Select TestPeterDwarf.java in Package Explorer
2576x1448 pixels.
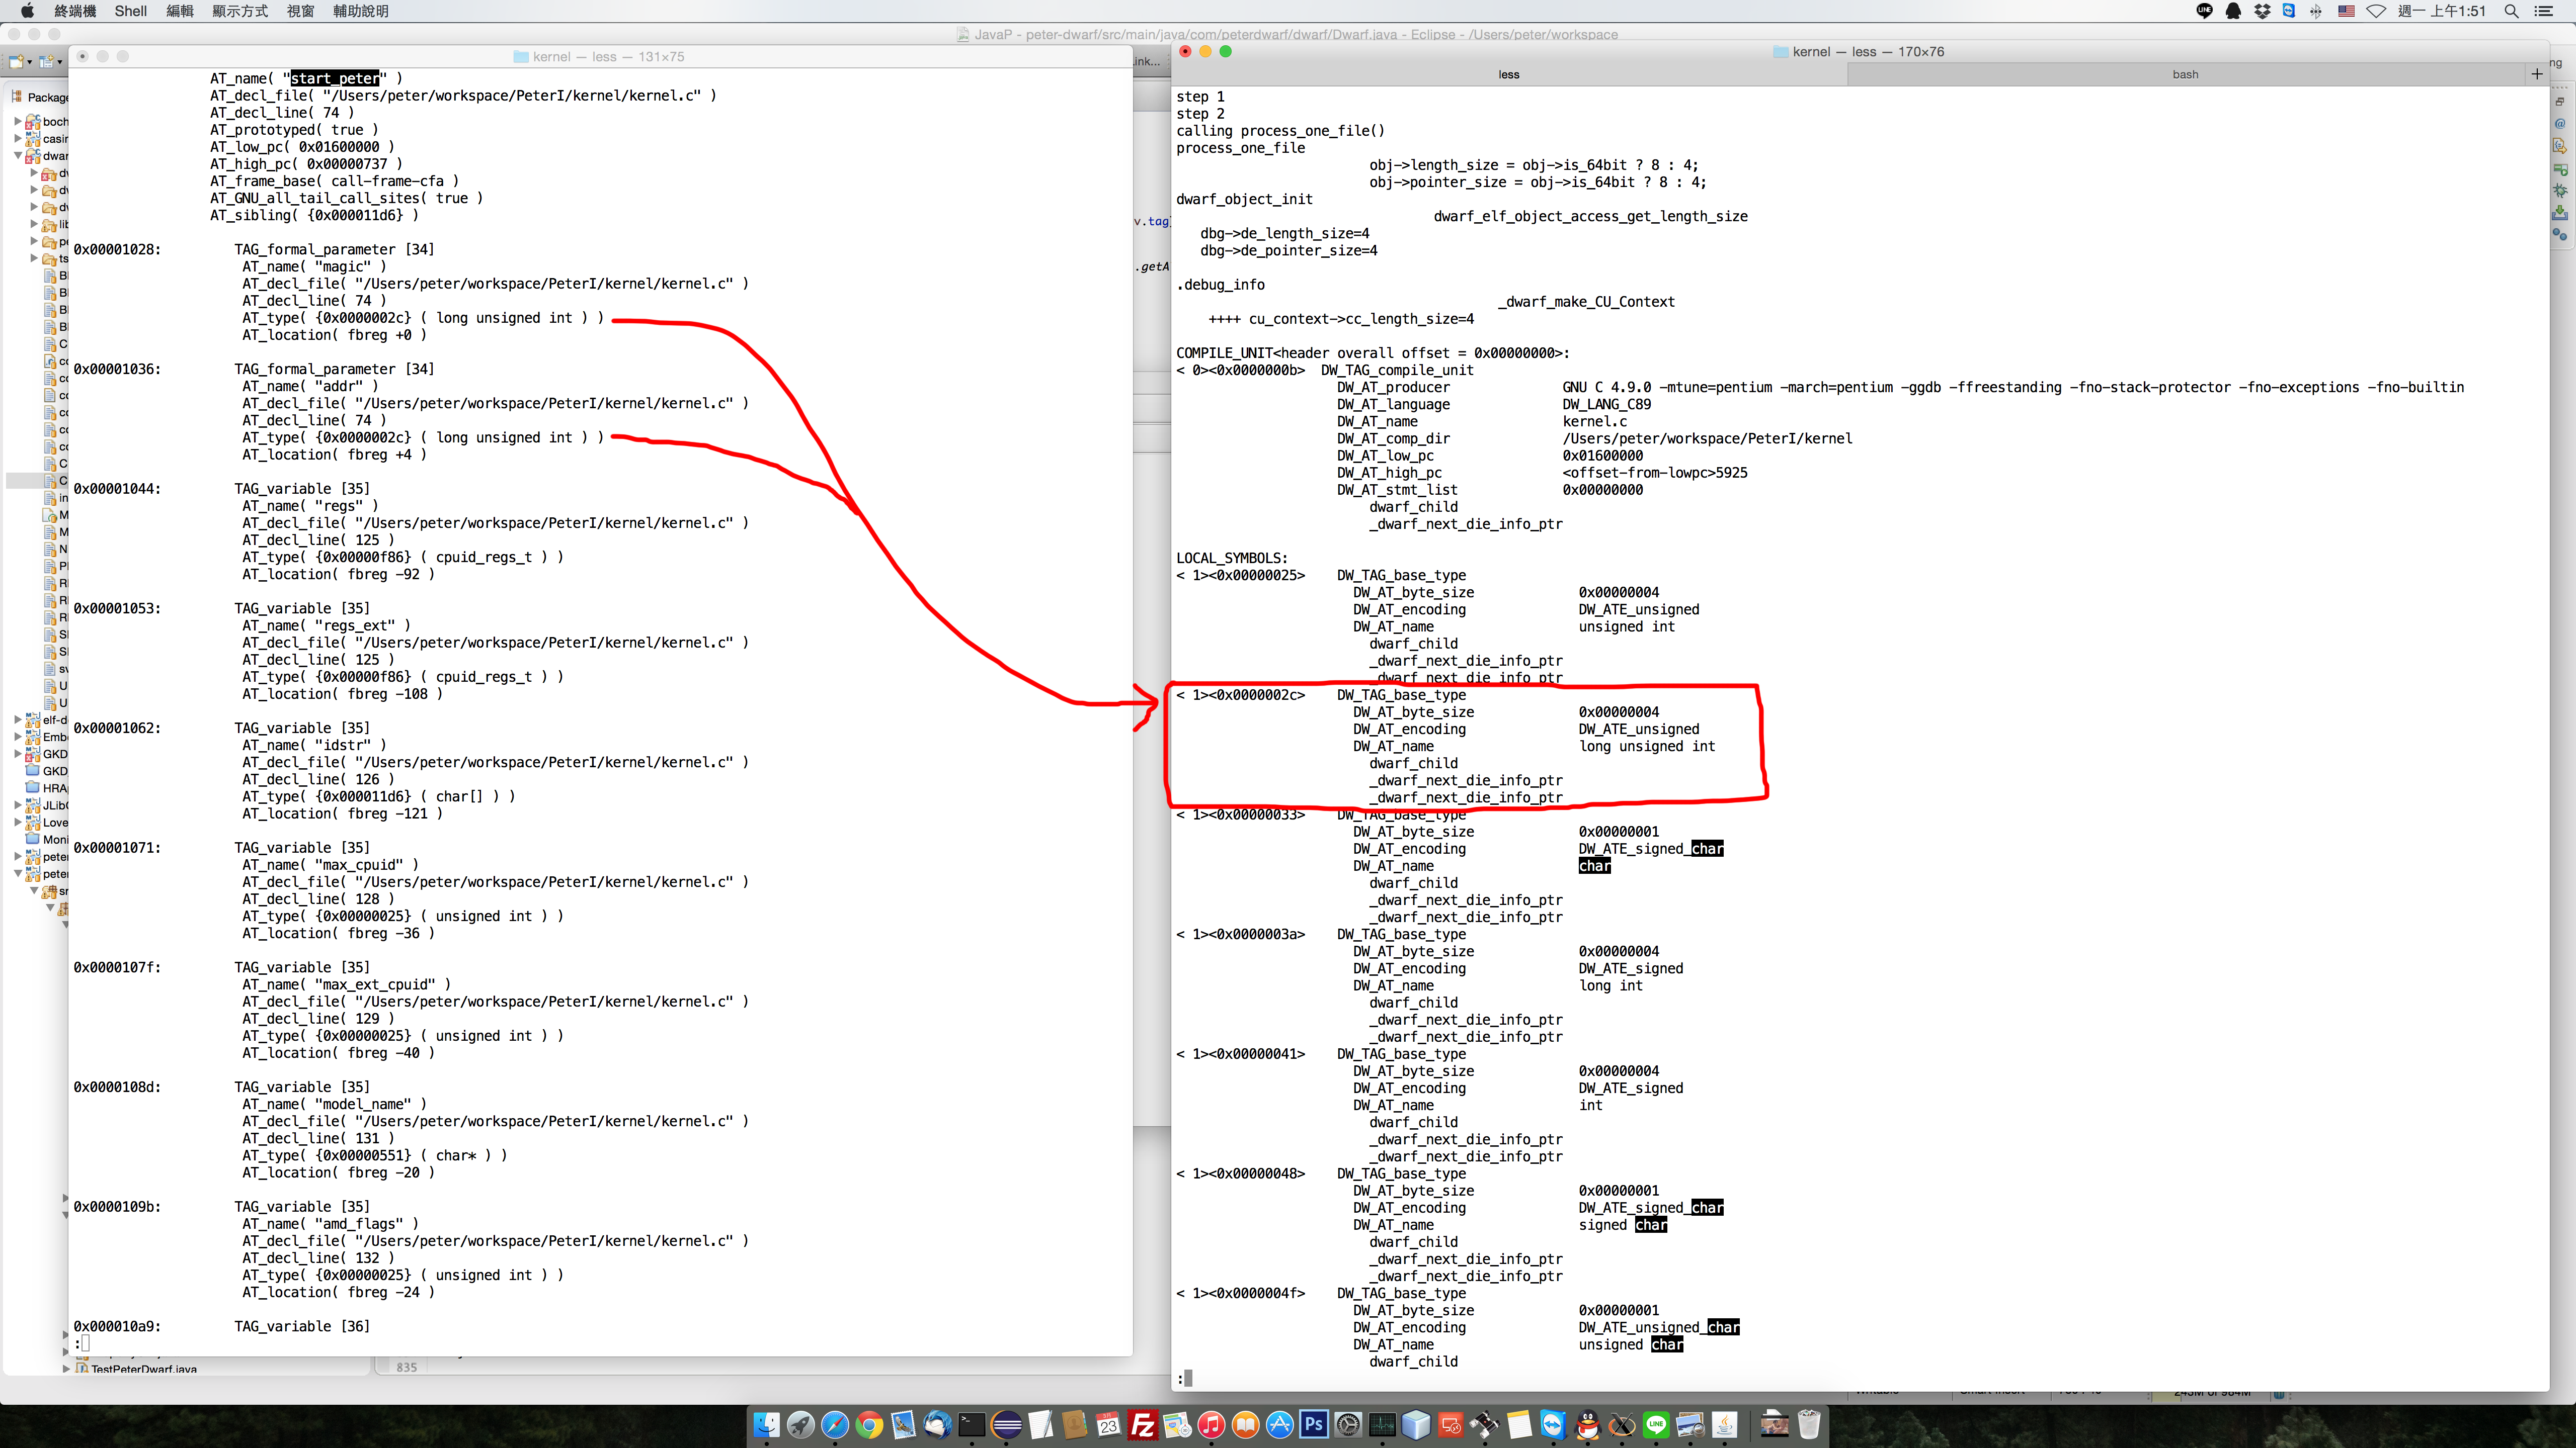136,1368
